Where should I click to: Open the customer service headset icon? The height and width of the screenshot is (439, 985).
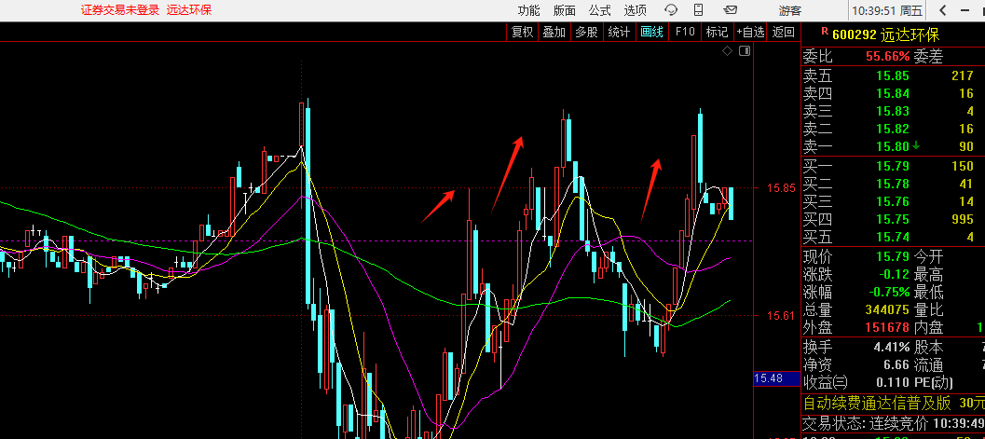(672, 10)
